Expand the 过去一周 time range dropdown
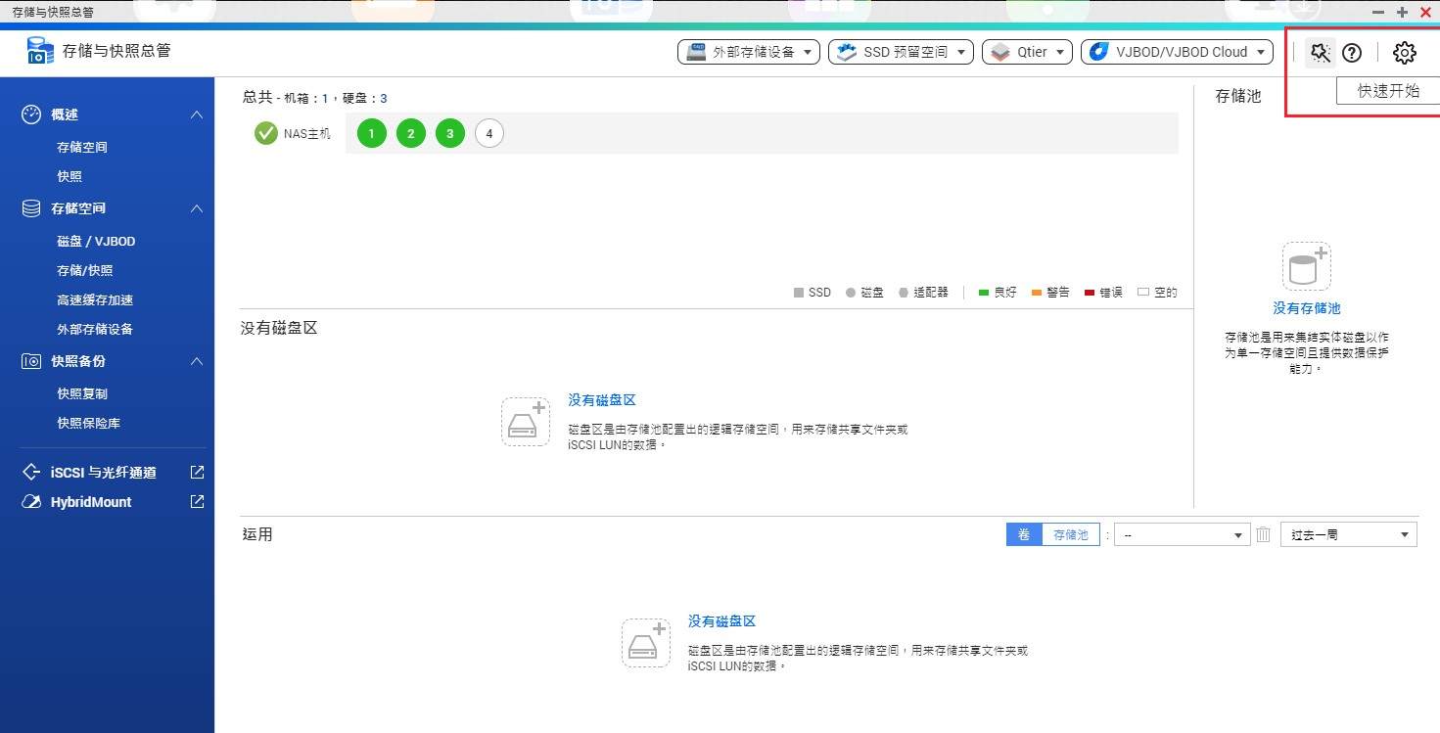1440x733 pixels. (1348, 534)
